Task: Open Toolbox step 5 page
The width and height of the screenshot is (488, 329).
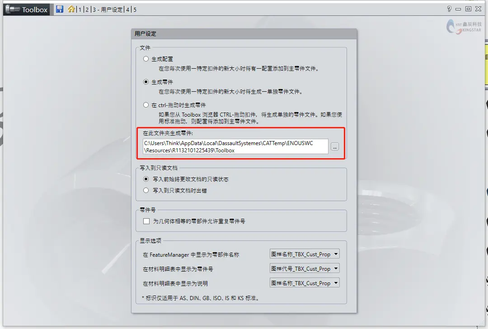Action: click(x=135, y=9)
